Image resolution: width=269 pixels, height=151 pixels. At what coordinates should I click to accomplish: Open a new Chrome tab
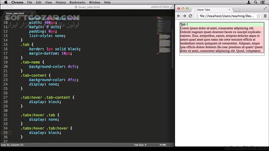(237, 10)
